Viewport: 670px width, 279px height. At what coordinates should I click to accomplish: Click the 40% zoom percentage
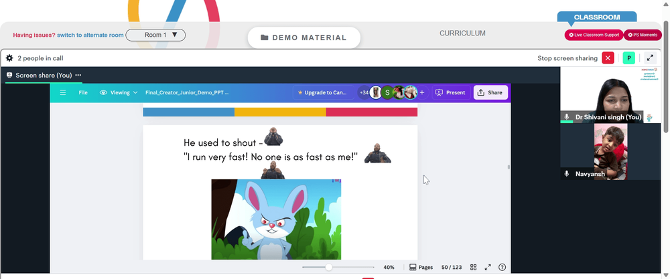pyautogui.click(x=389, y=267)
